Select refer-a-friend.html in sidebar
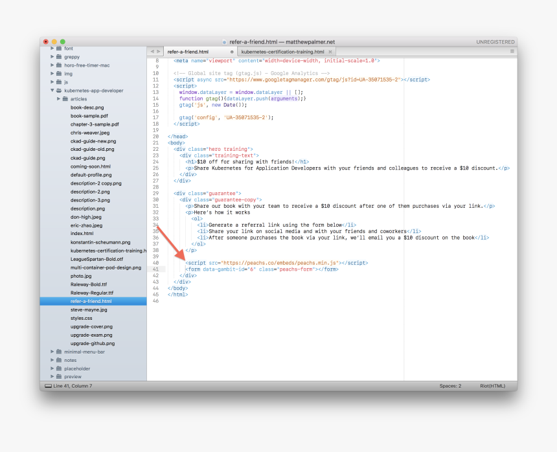This screenshot has height=452, width=557. 93,301
